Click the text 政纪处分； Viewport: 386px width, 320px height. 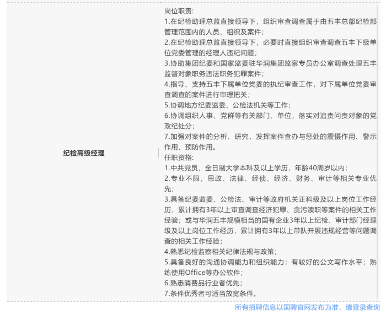click(x=179, y=126)
